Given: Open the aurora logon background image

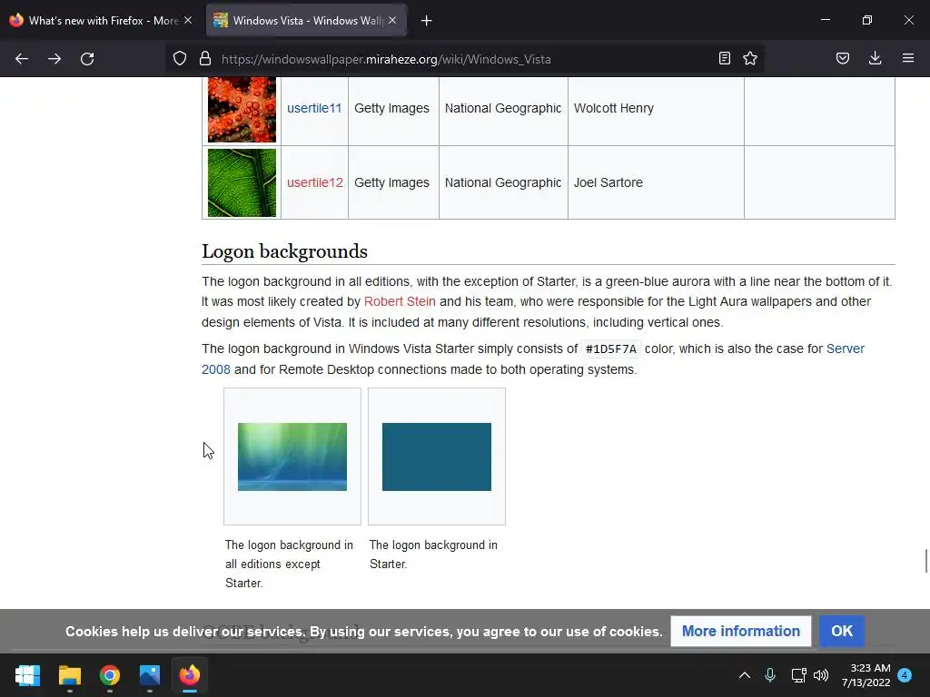Looking at the screenshot, I should tap(292, 457).
